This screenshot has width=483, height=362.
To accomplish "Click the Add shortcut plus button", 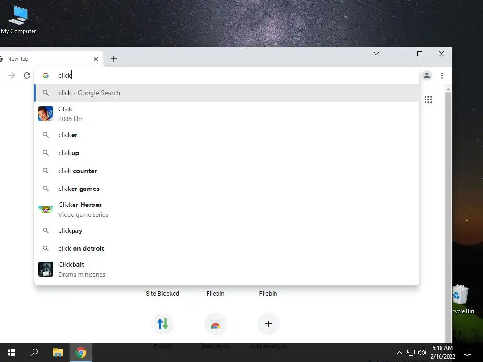I will (268, 324).
